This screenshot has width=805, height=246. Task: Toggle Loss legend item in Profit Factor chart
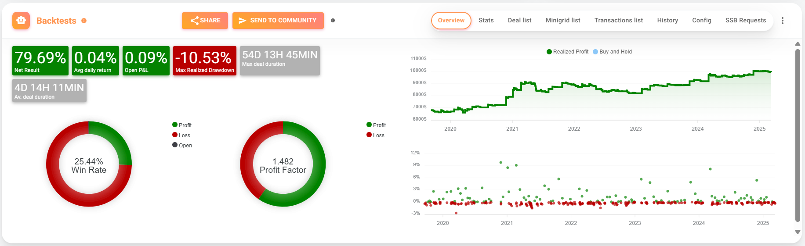[375, 135]
